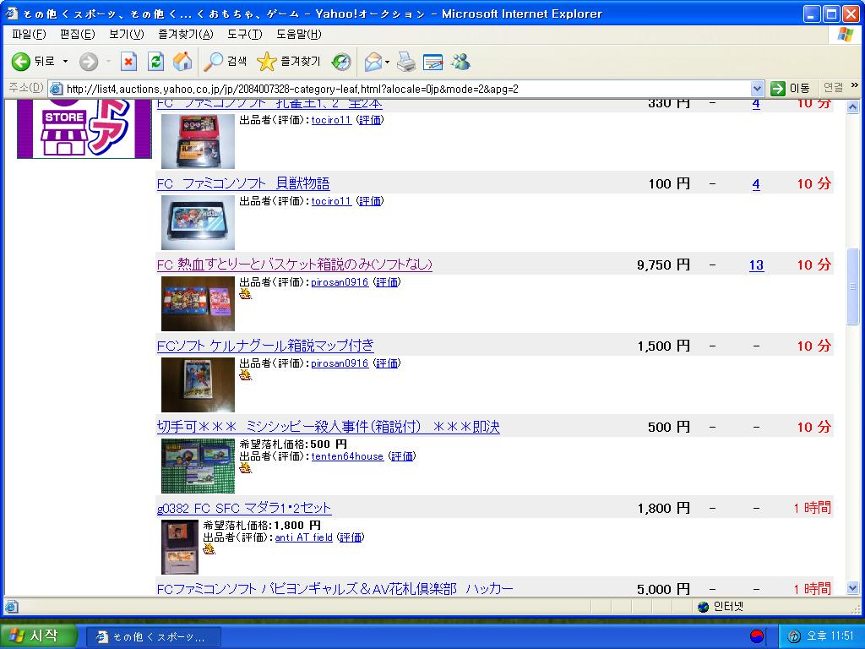Click the Stop loading toolbar icon
This screenshot has width=865, height=649.
(x=128, y=62)
